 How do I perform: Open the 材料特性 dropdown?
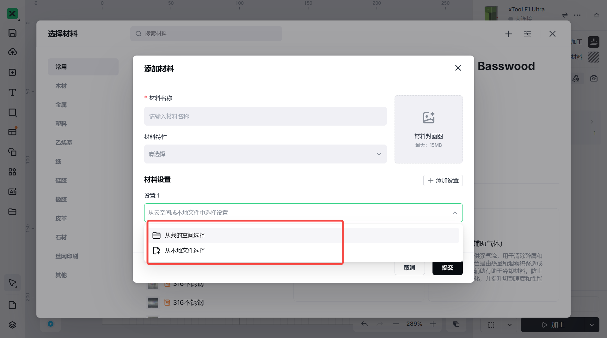pos(265,154)
